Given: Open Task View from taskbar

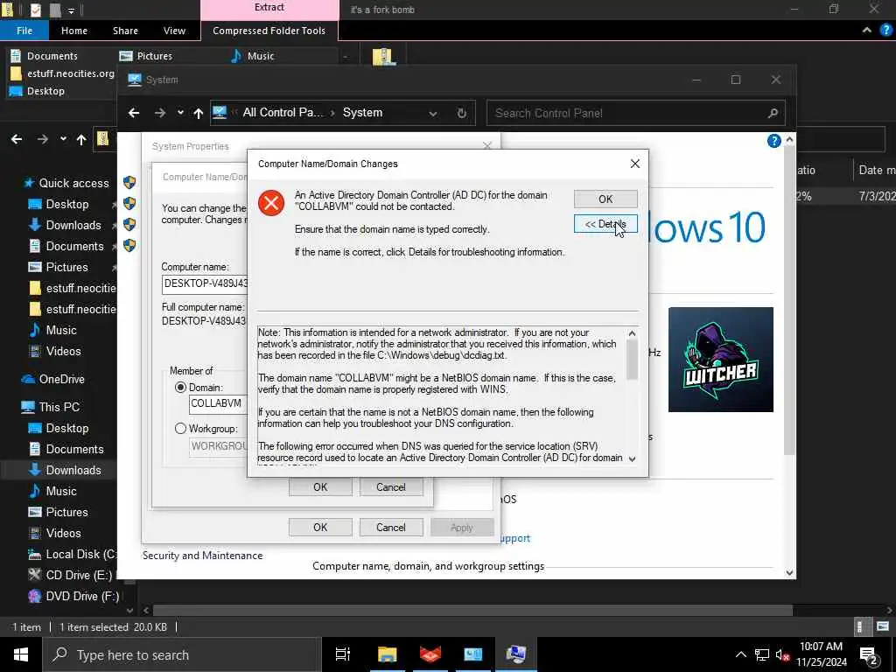Looking at the screenshot, I should 343,654.
